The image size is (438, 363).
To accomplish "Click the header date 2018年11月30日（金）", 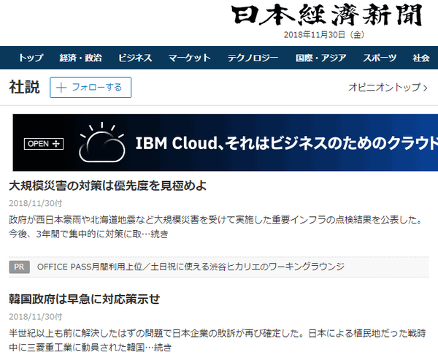I will (324, 34).
